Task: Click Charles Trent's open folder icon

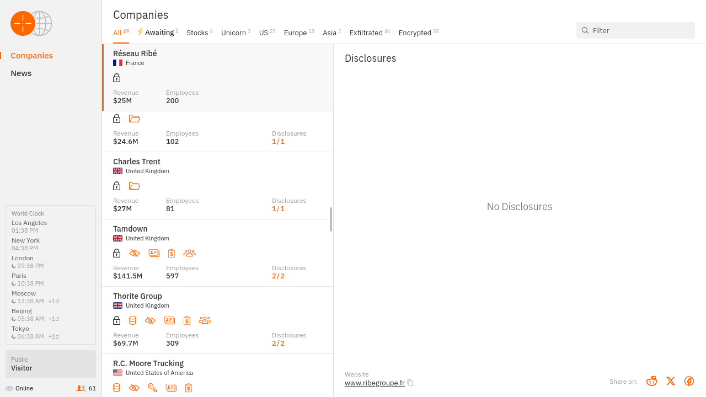Action: coord(134,186)
